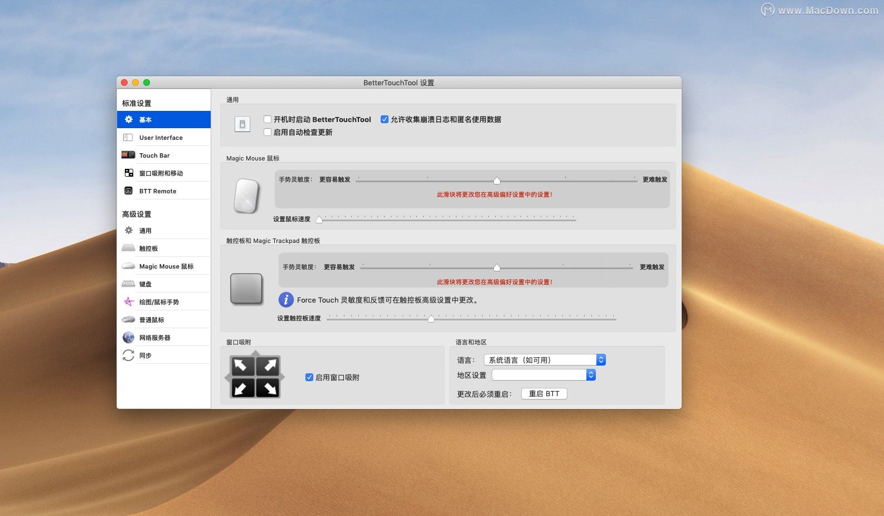Screen dimensions: 884x516
Task: Click the light switch icon in 通用 section
Action: click(242, 124)
